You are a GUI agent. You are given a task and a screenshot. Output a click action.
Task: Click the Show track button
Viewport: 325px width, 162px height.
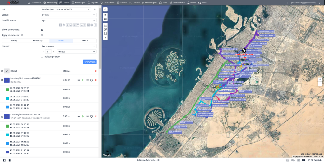point(90,62)
